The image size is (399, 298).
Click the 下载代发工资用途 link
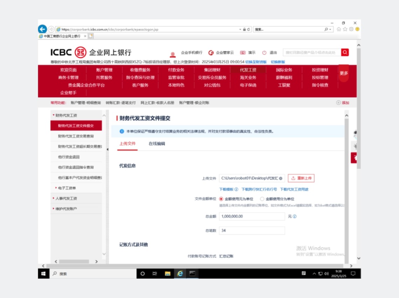coord(294,189)
